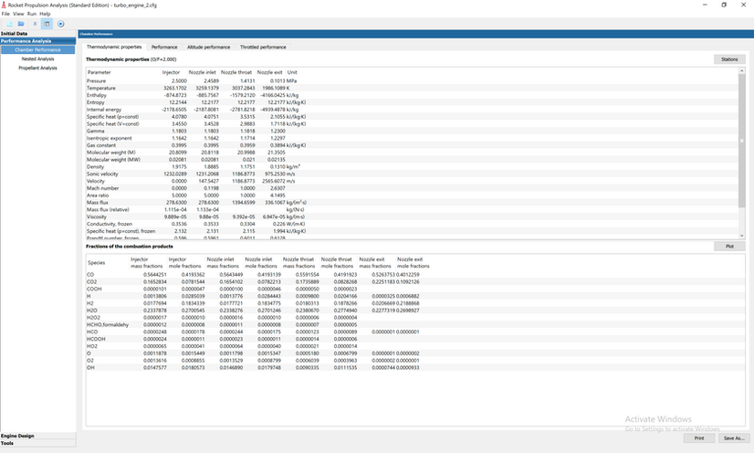Switch to the Altitude performance tab
The width and height of the screenshot is (754, 453).
[x=208, y=47]
